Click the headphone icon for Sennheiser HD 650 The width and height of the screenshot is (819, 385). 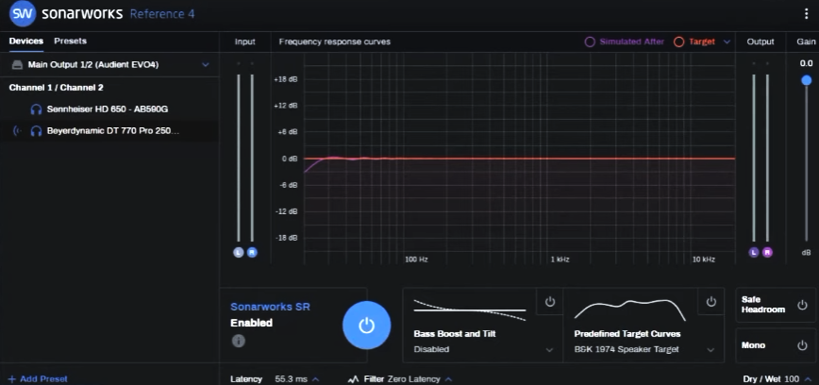[x=36, y=109]
